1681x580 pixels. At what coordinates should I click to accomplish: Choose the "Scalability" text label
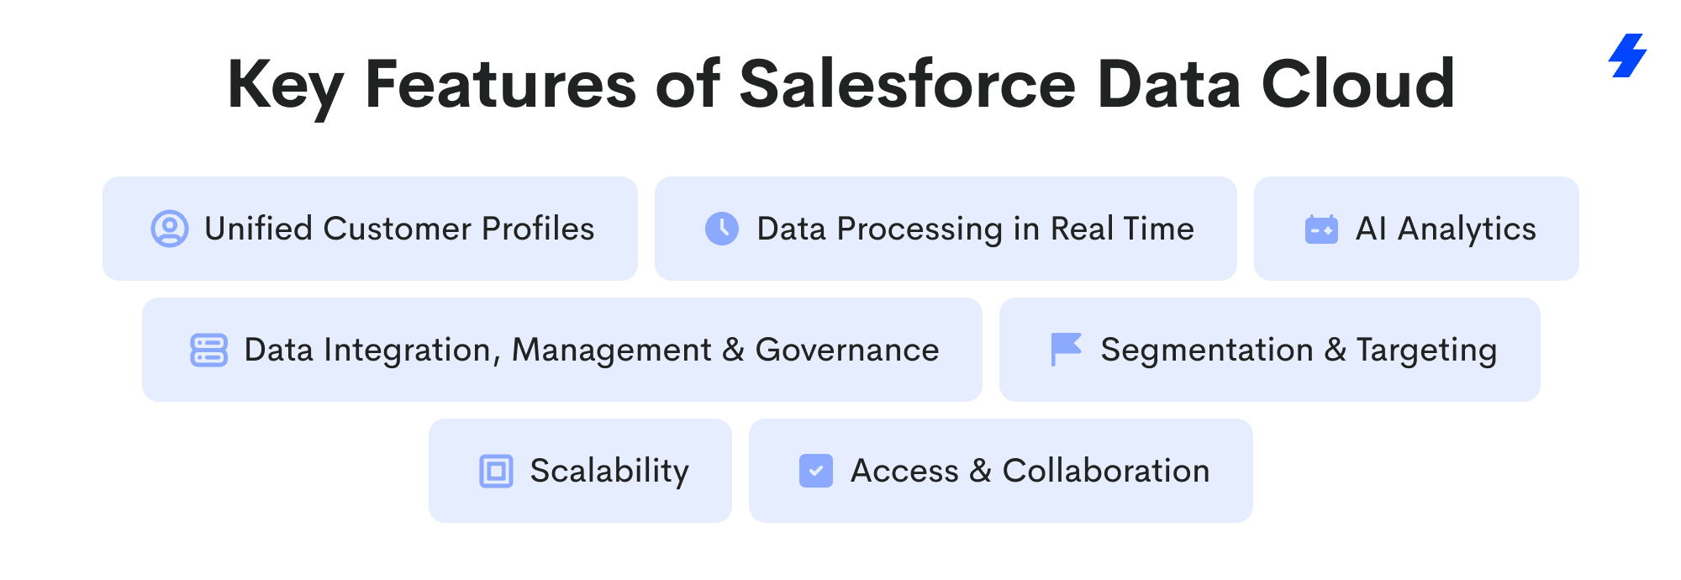pyautogui.click(x=609, y=471)
